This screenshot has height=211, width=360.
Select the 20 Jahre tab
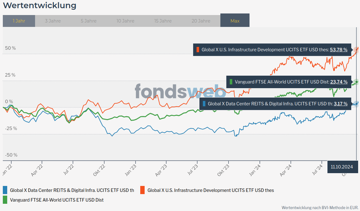(x=201, y=21)
